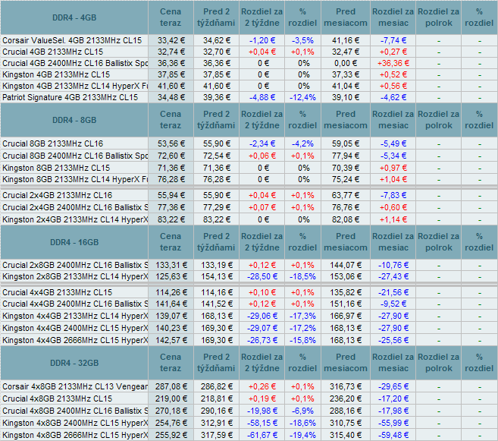Select the -6,9% percent difference
This screenshot has height=441, width=498.
pos(302,411)
